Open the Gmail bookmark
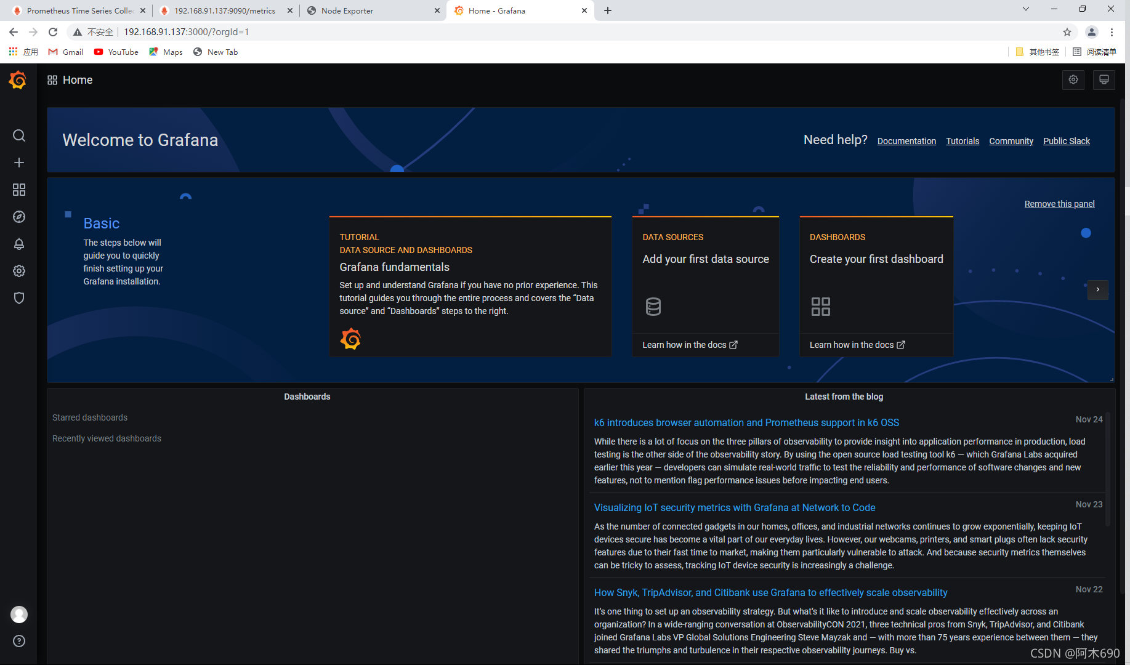The image size is (1130, 665). (66, 52)
